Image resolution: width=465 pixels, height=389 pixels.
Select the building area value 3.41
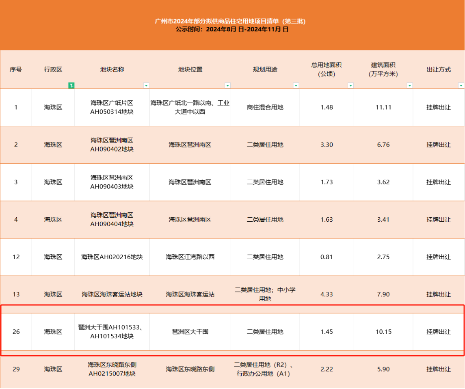click(x=383, y=219)
